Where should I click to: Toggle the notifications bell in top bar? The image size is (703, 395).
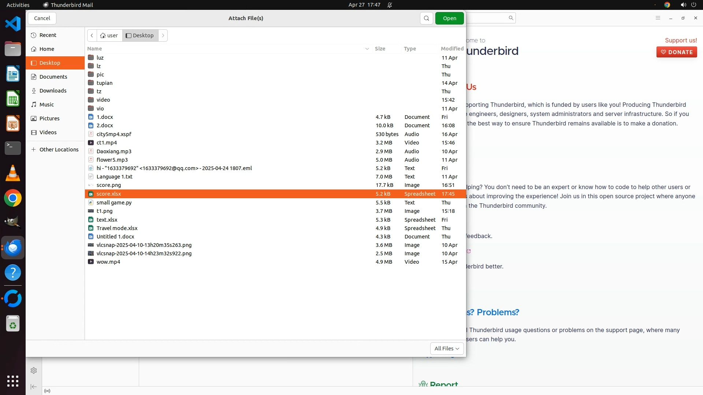[390, 5]
